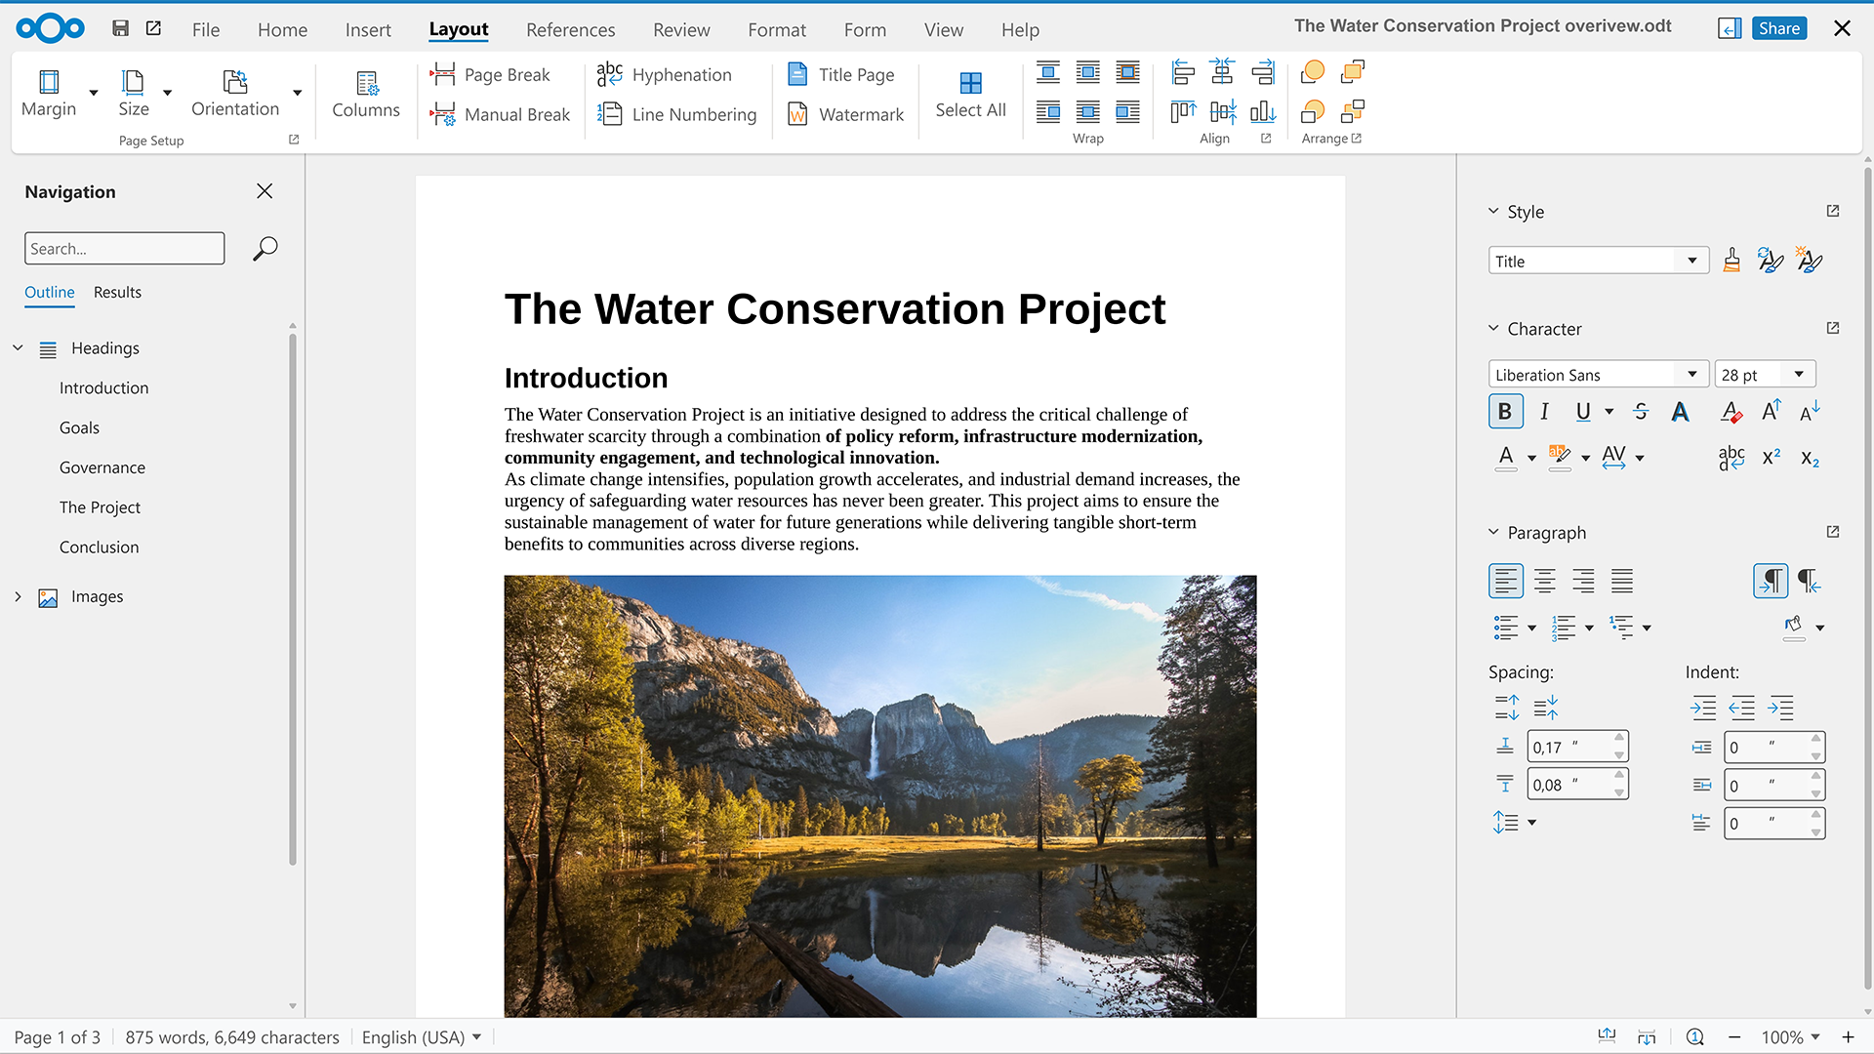1874x1054 pixels.
Task: Click the strikethrough formatting icon
Action: 1641,412
